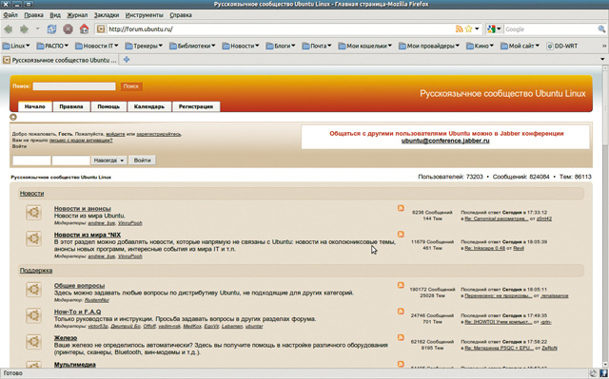Screen dimensions: 609x379
Task: Click RSS icon for Новости из мира *NIX
Action: [401, 234]
